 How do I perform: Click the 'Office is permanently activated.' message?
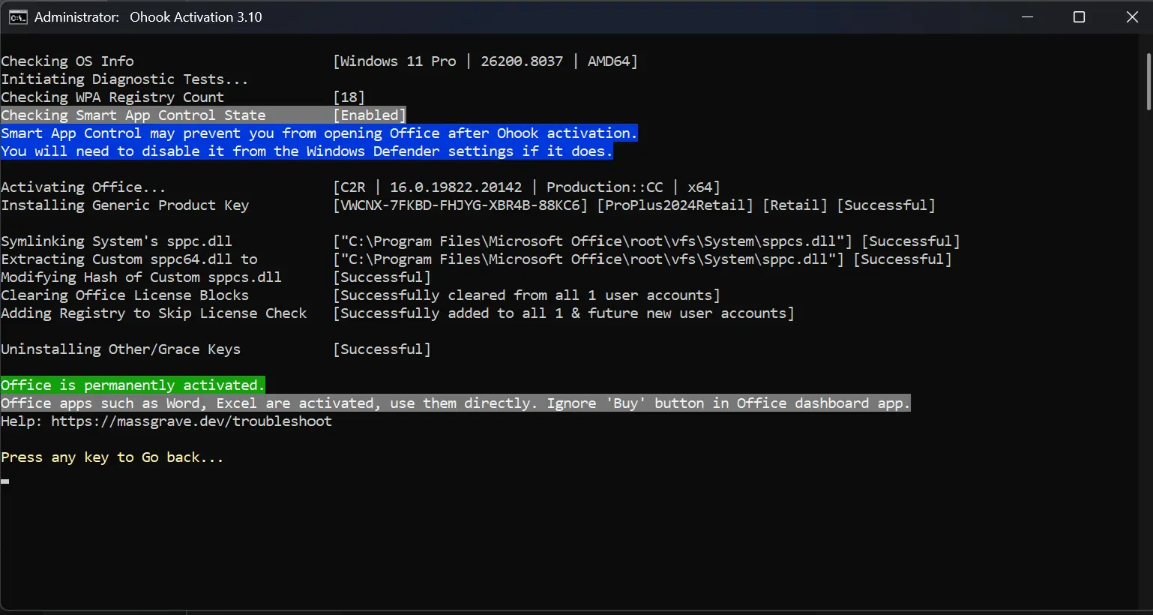pyautogui.click(x=133, y=385)
